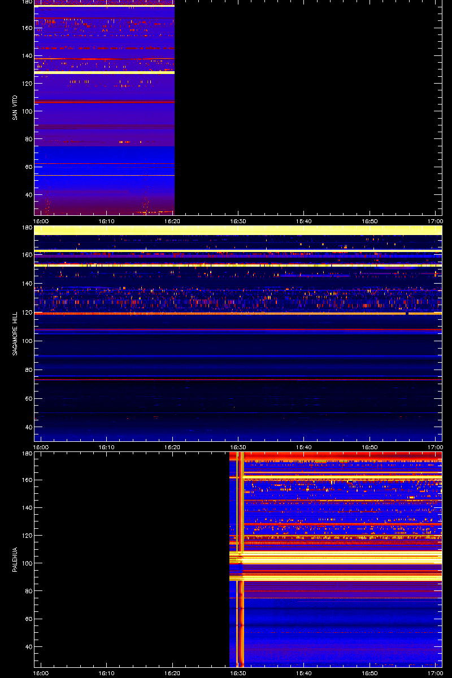Click 16:00 under the San Vito panel
Viewport: 452px width, 678px height.
(x=41, y=221)
